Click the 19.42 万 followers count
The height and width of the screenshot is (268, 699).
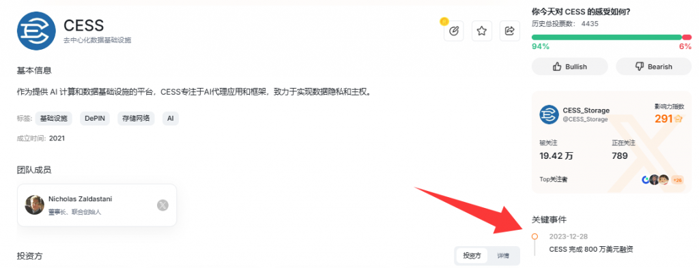point(556,155)
